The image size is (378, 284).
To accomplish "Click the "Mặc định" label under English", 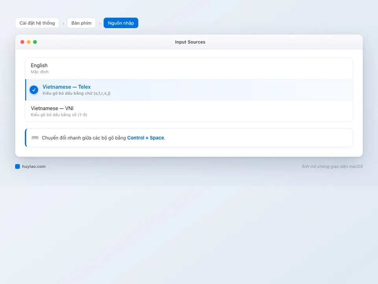I will tap(40, 72).
